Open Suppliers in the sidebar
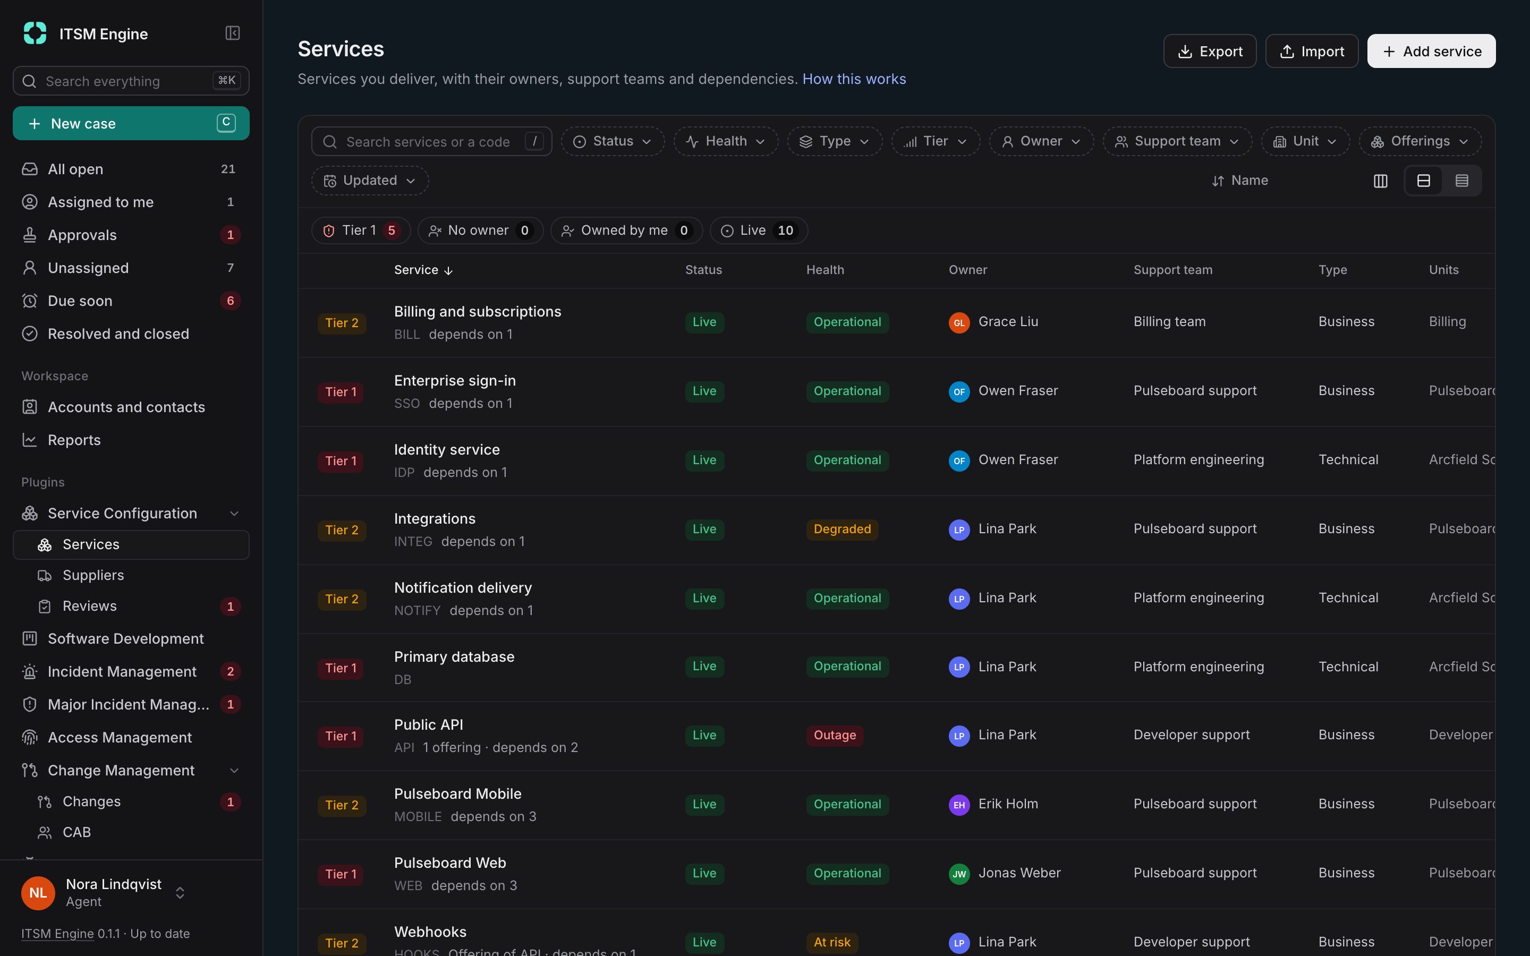The image size is (1530, 956). [131, 575]
